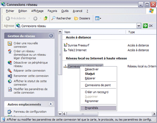
Task: Open the Avancé menu
Action: [77, 11]
